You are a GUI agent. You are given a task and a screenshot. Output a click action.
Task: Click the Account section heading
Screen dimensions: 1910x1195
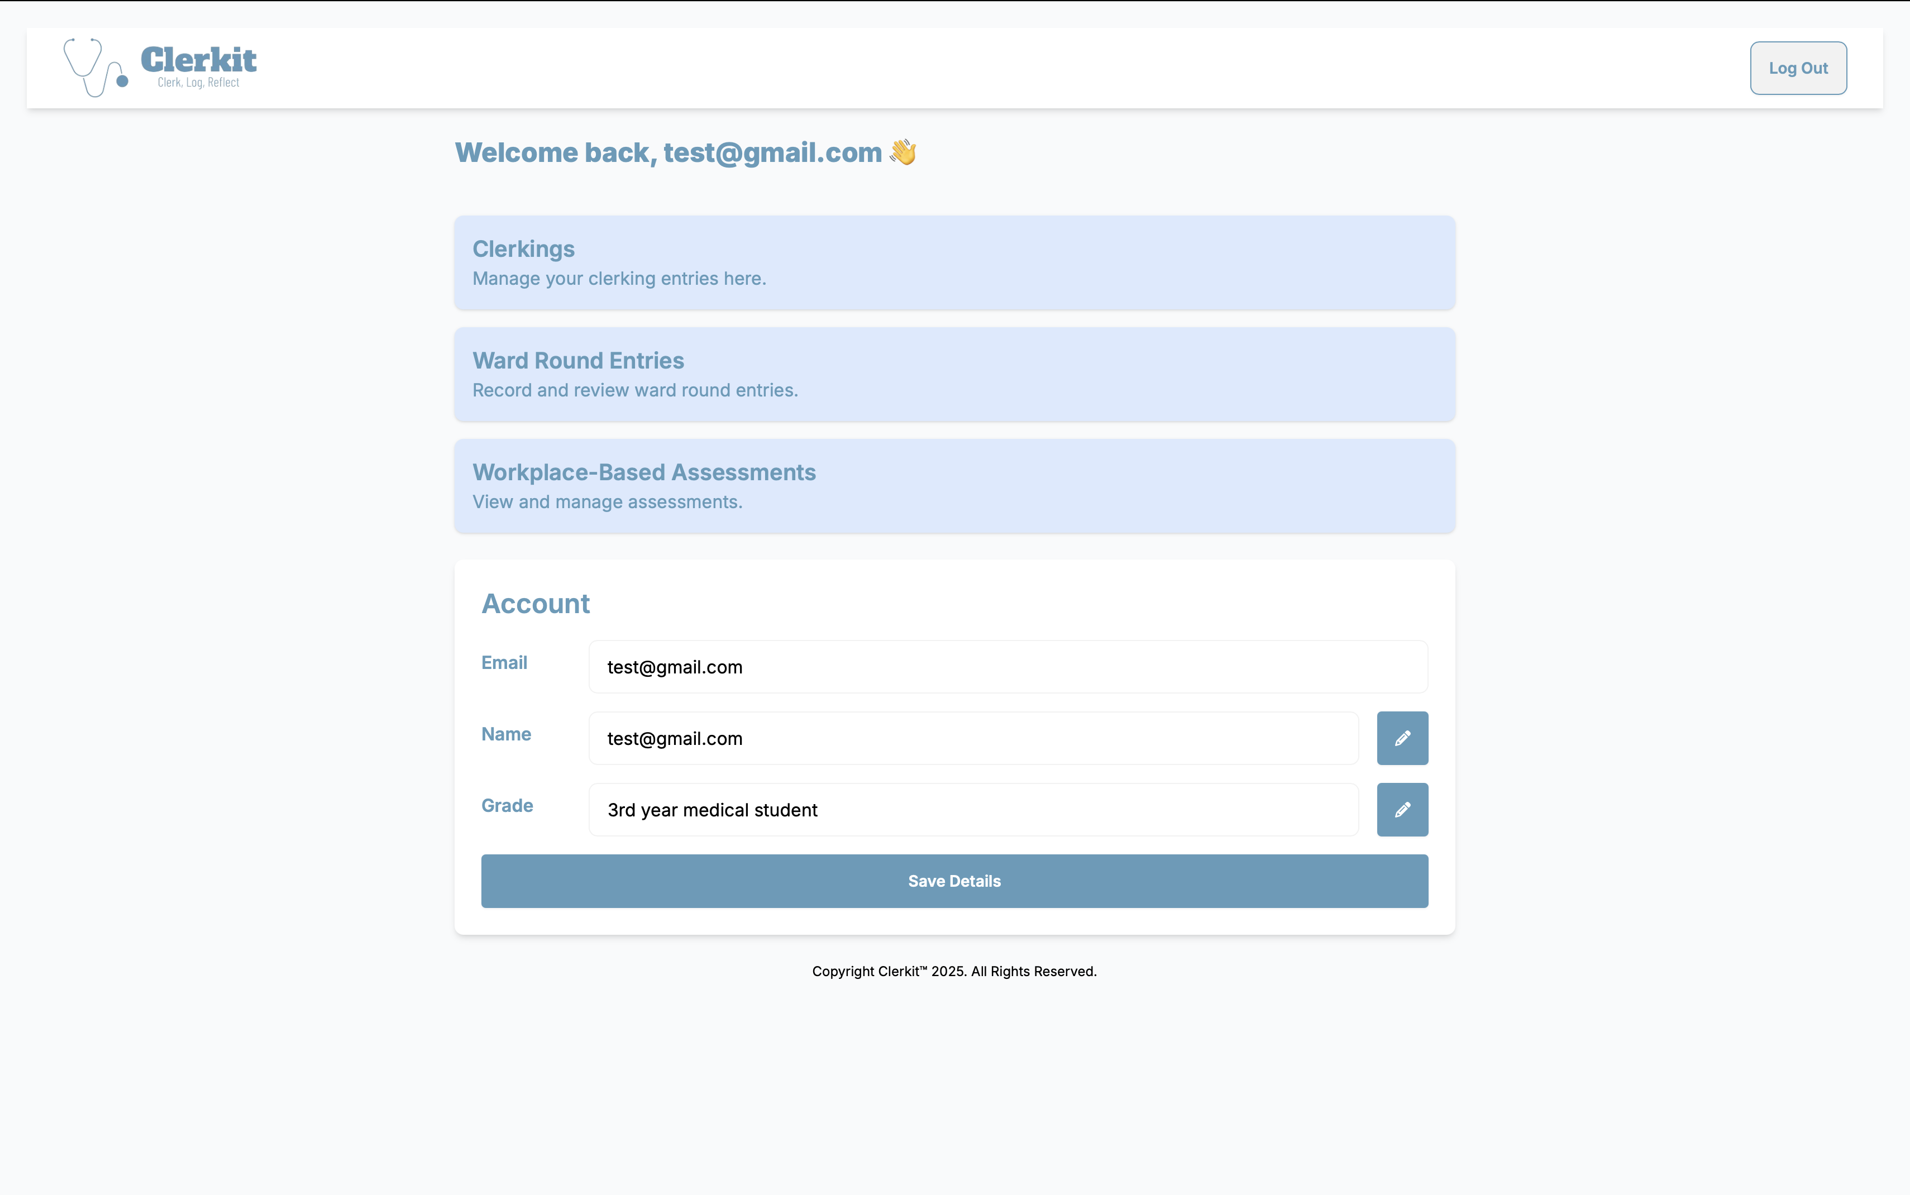536,604
